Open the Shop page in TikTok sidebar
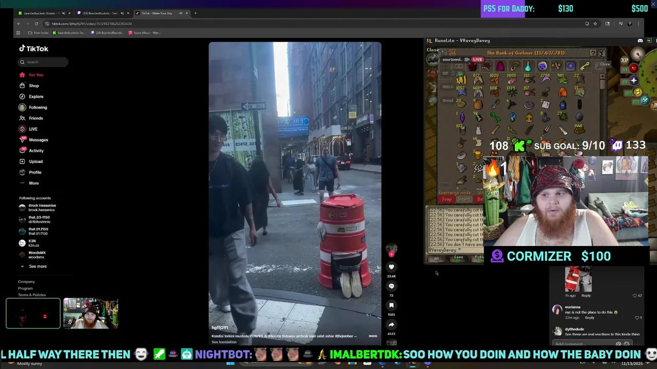The width and height of the screenshot is (657, 369). (x=29, y=86)
